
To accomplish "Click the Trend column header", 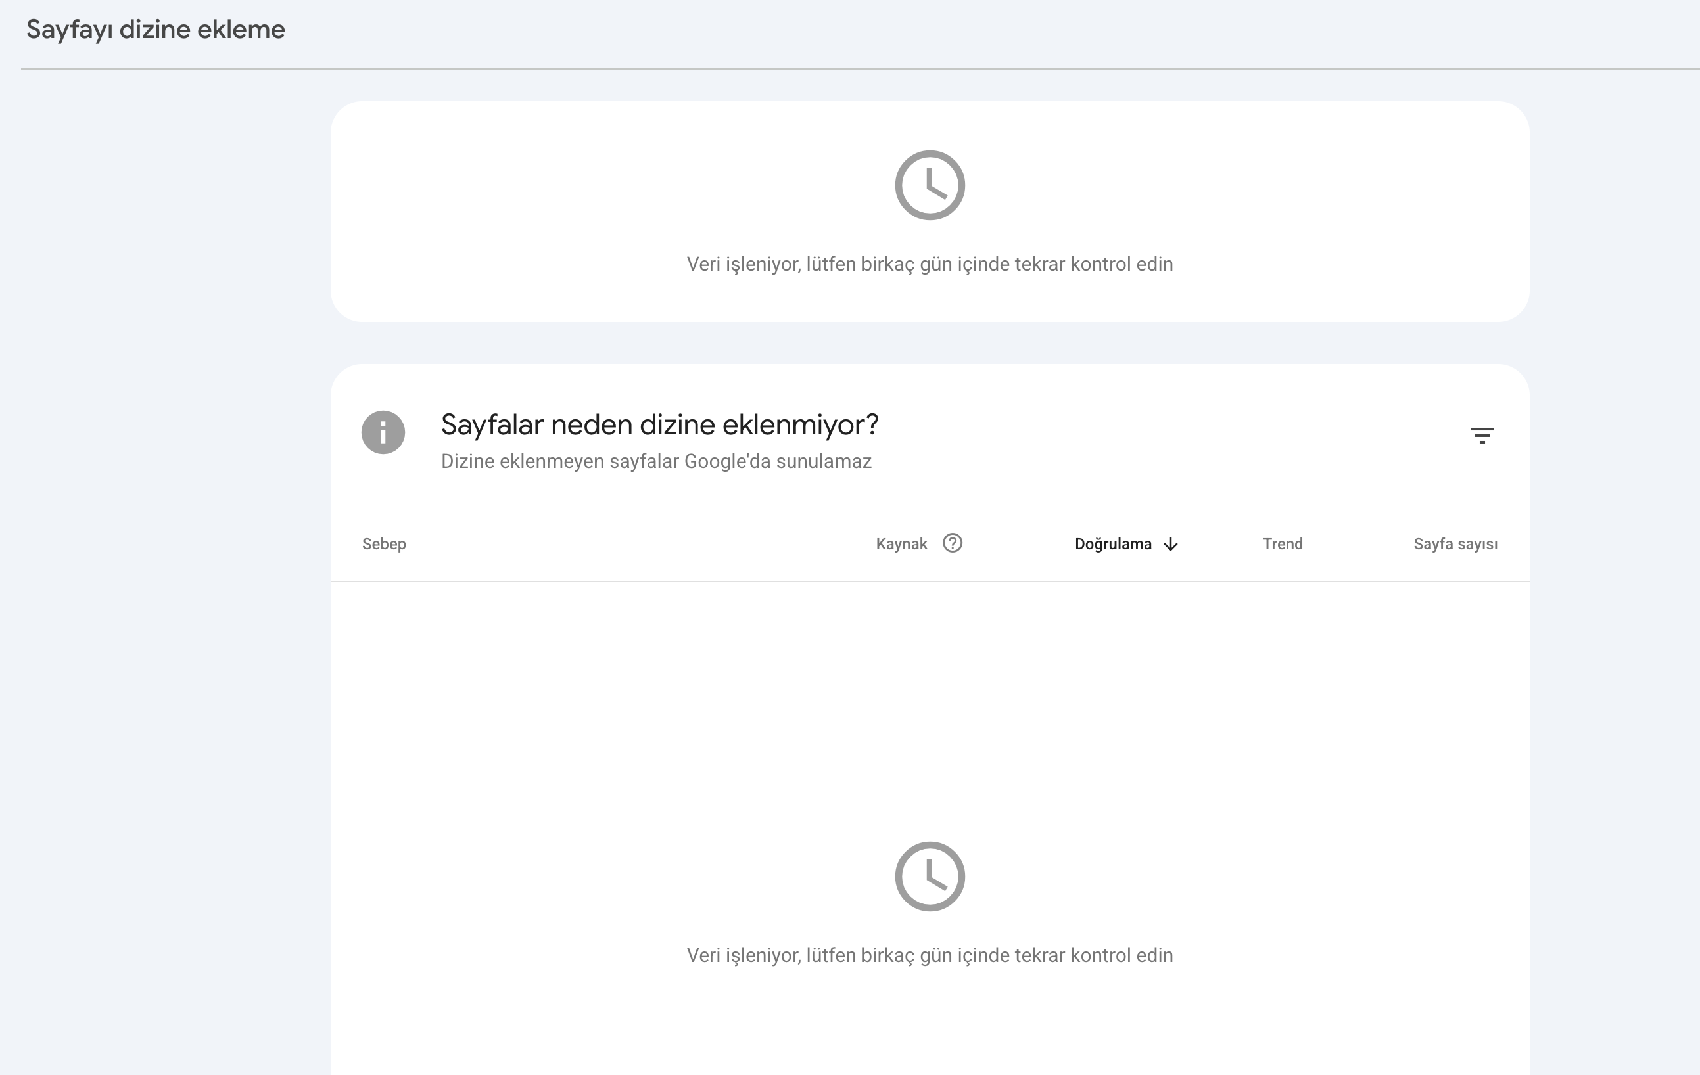I will (1282, 544).
